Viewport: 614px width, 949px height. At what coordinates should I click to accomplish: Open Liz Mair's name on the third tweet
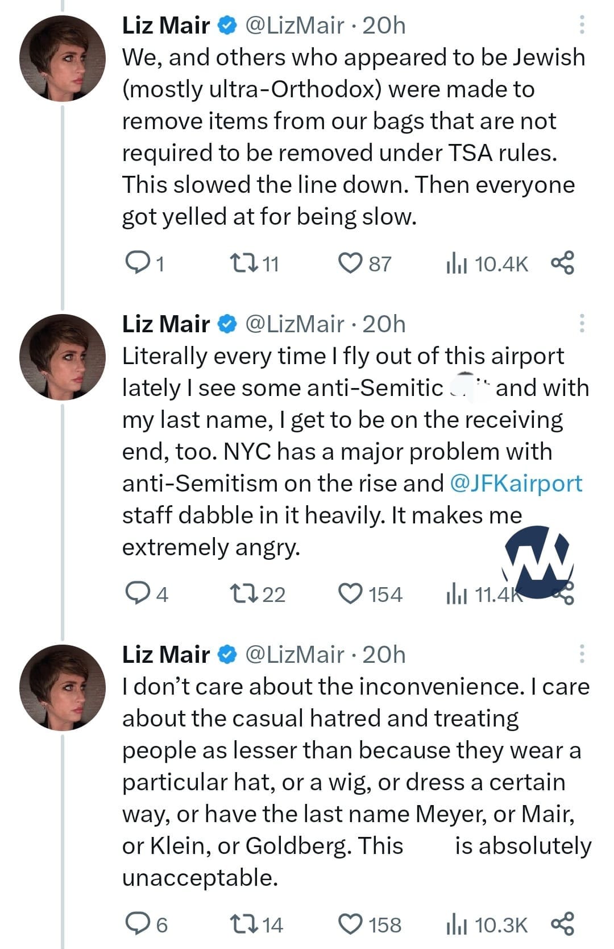[166, 654]
